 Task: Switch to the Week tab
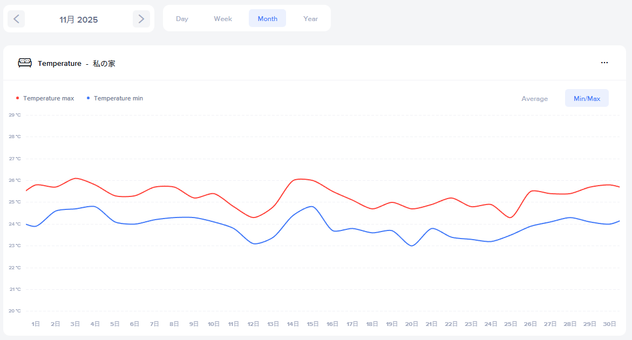click(x=223, y=18)
